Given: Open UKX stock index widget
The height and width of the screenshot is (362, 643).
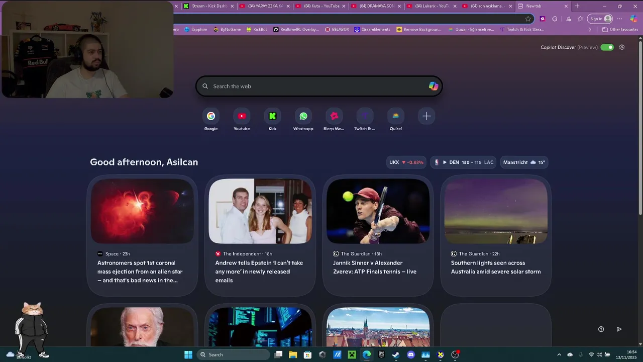Looking at the screenshot, I should (x=406, y=162).
